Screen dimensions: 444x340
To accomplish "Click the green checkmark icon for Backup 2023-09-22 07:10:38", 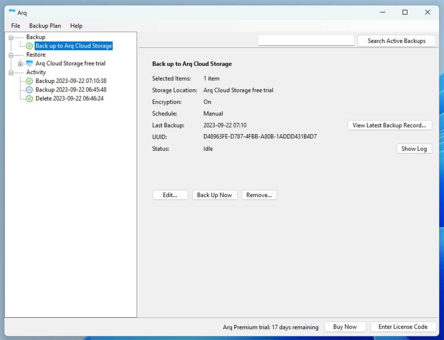I will (29, 81).
